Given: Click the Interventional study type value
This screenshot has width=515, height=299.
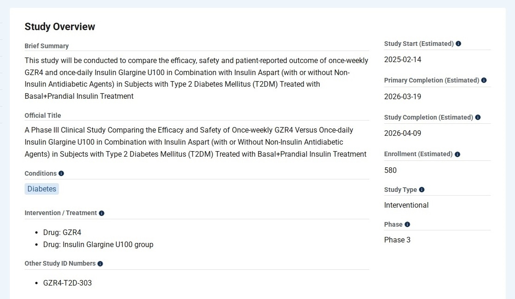Looking at the screenshot, I should coord(406,205).
